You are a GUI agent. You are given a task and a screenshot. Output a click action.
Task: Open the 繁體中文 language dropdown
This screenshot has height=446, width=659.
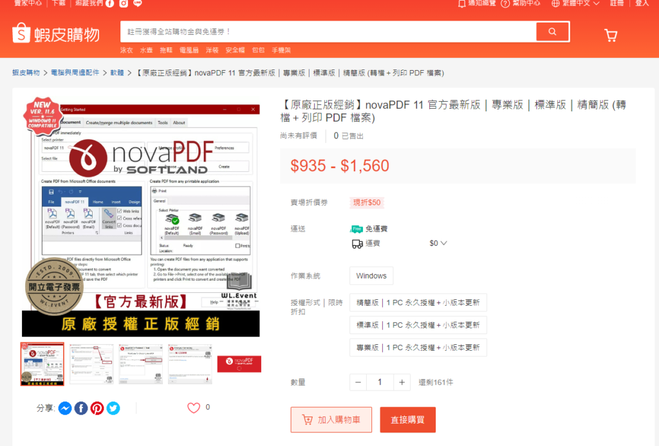click(x=575, y=3)
